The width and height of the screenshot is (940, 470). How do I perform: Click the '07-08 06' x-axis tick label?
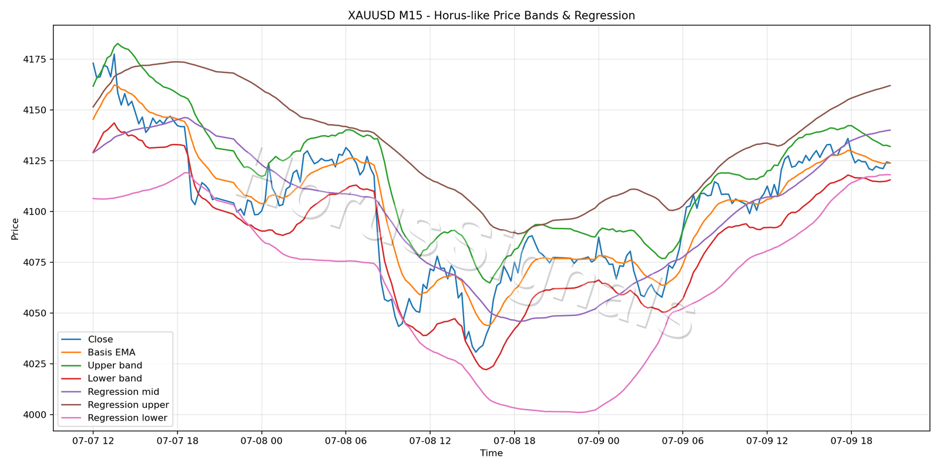345,441
